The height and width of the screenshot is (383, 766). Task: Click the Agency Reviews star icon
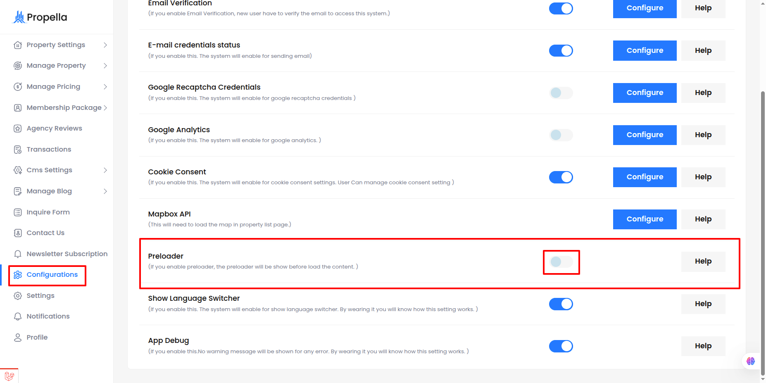[x=18, y=128]
